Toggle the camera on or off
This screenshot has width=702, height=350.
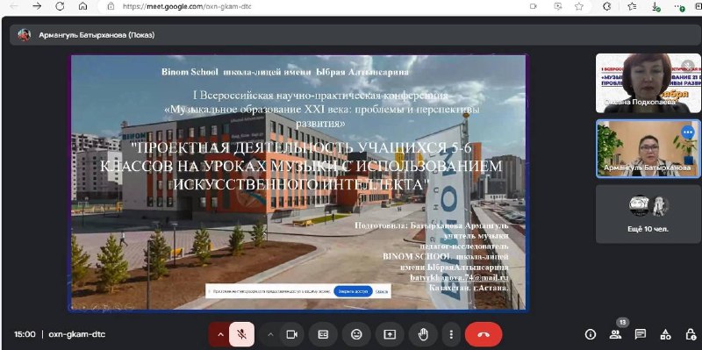pos(292,334)
